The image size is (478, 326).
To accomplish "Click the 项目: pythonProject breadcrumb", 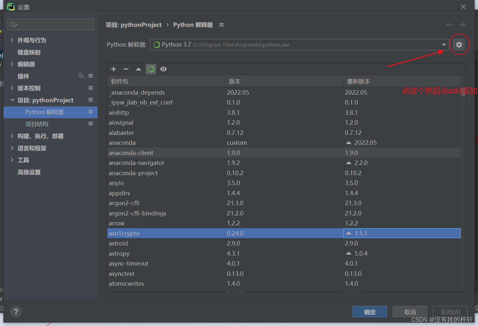I will tap(134, 25).
